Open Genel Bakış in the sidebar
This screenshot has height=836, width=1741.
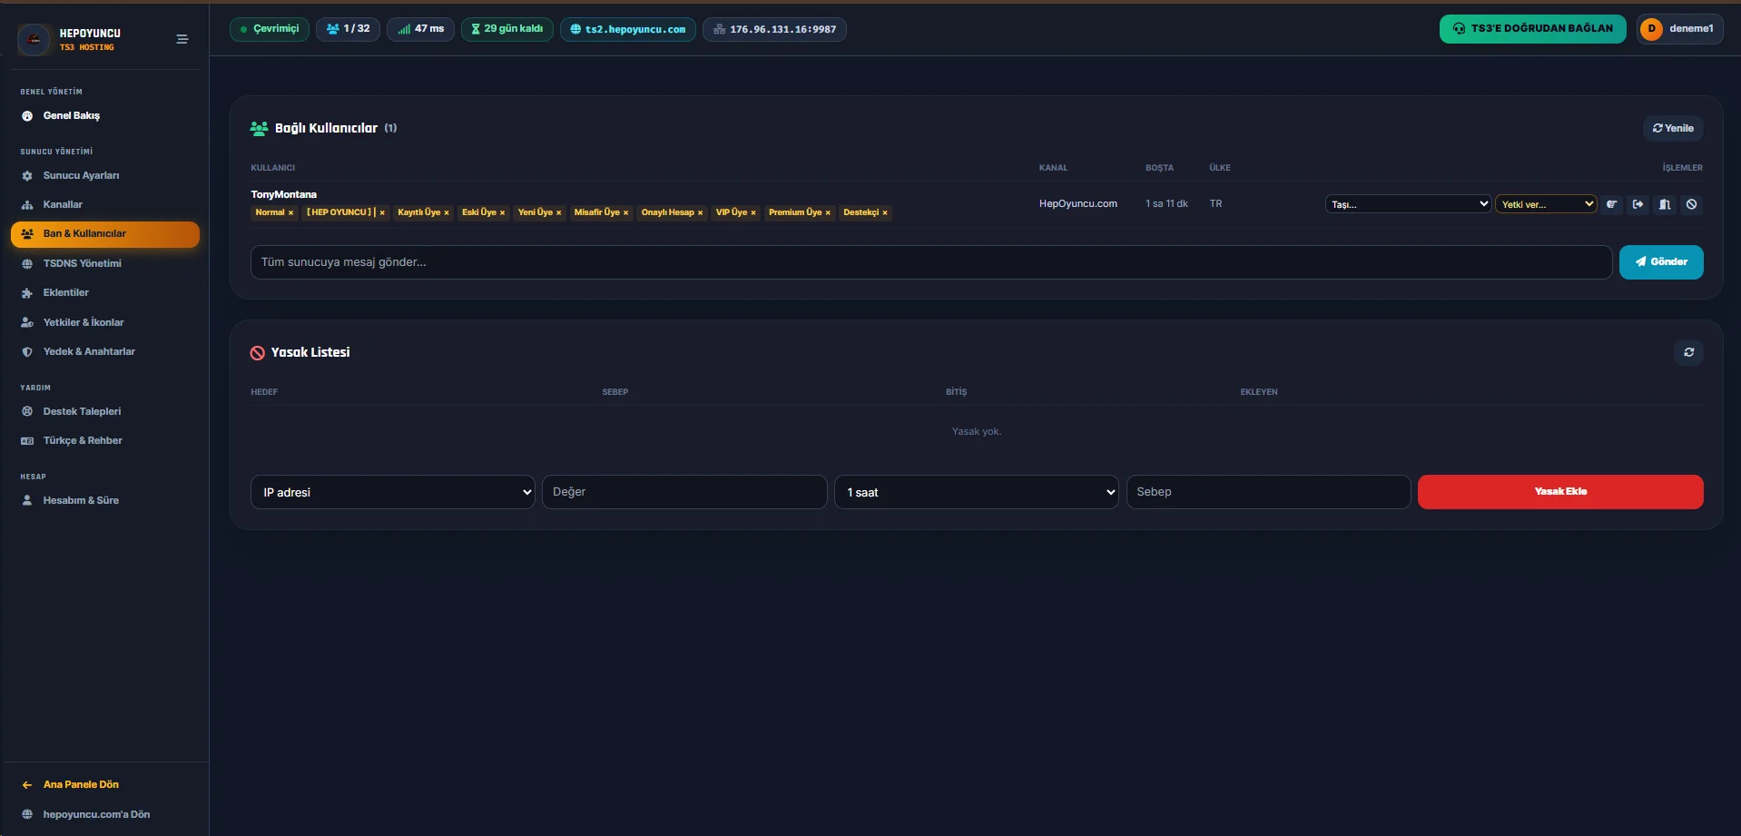coord(105,116)
